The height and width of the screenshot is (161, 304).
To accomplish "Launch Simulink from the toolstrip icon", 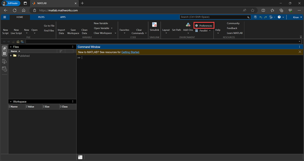I will 154,25.
